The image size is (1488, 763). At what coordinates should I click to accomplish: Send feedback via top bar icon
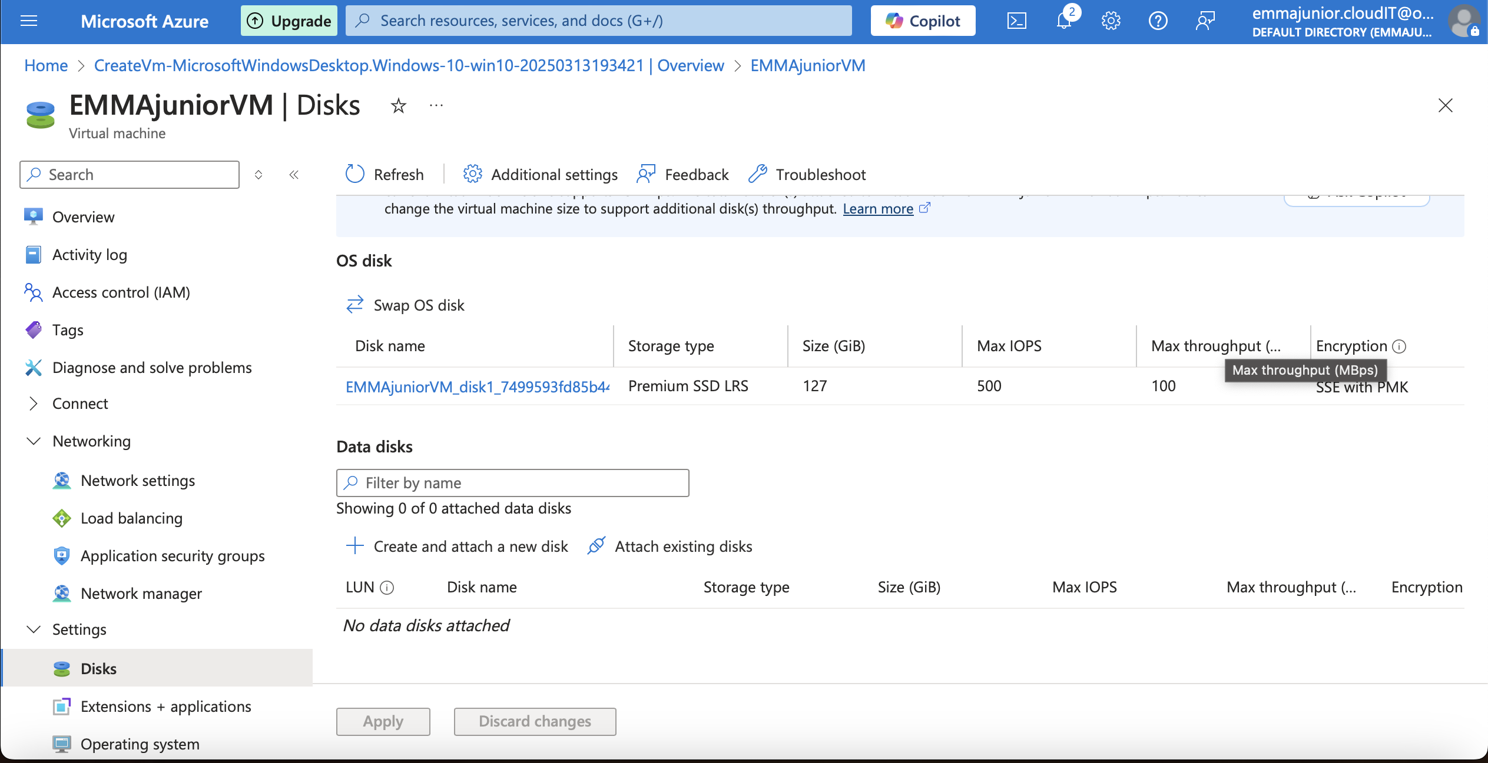[x=1205, y=21]
